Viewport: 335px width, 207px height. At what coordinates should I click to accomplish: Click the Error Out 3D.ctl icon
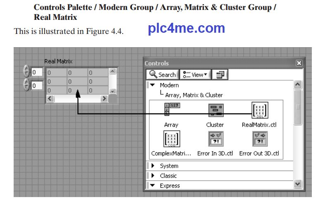[x=259, y=139]
